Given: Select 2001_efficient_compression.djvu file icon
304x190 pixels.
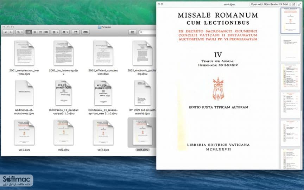Looking at the screenshot, I should [x=103, y=53].
